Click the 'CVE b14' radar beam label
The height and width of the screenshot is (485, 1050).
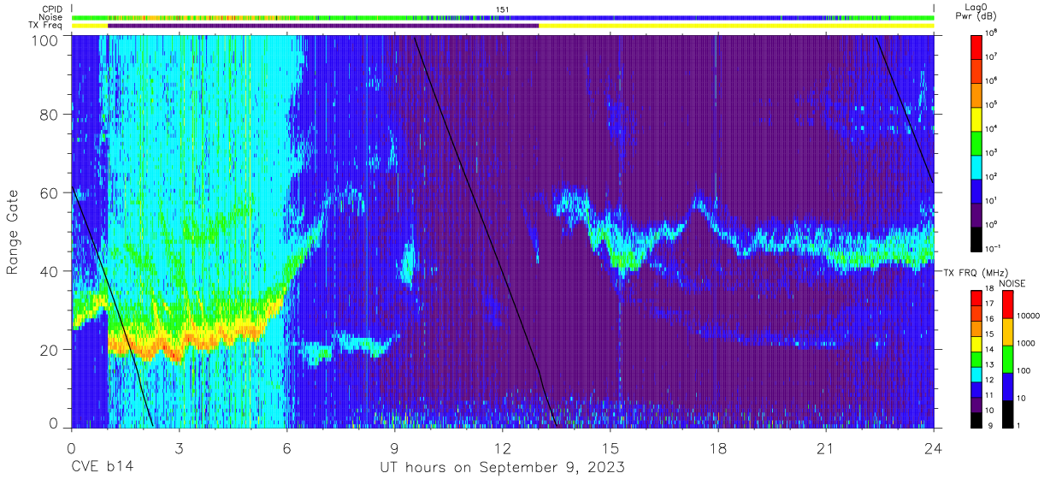[x=102, y=467]
